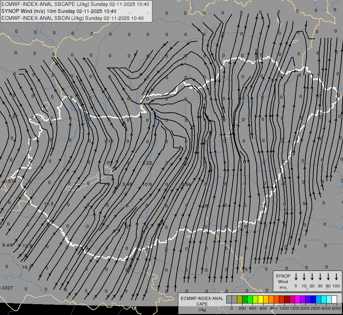Click the wind arrow above the 20 label

click(312, 277)
